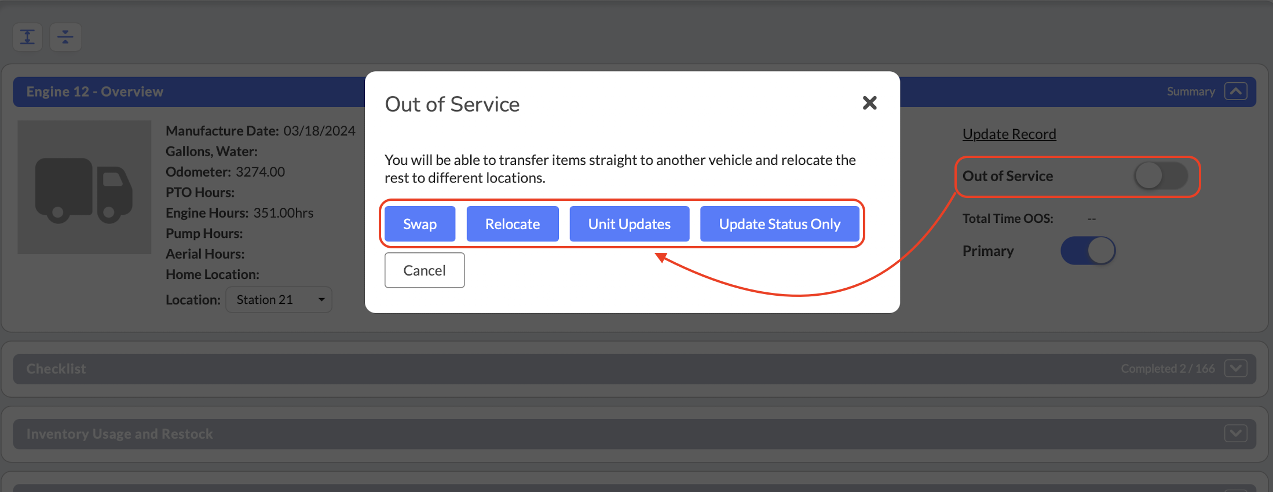Viewport: 1273px width, 492px height.
Task: Click the collapse all sections icon
Action: (65, 37)
